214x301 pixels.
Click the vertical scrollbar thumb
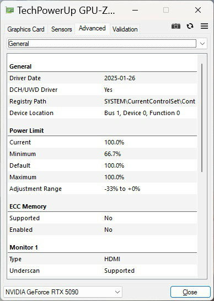(202, 118)
